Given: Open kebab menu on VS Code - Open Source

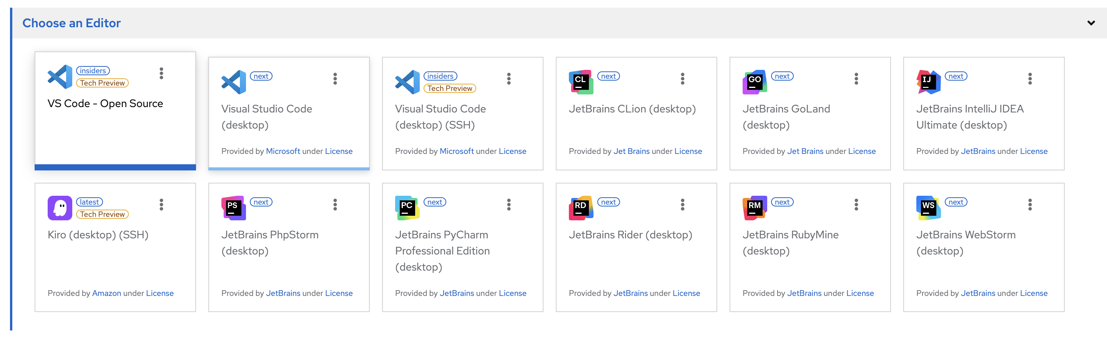Looking at the screenshot, I should 161,73.
